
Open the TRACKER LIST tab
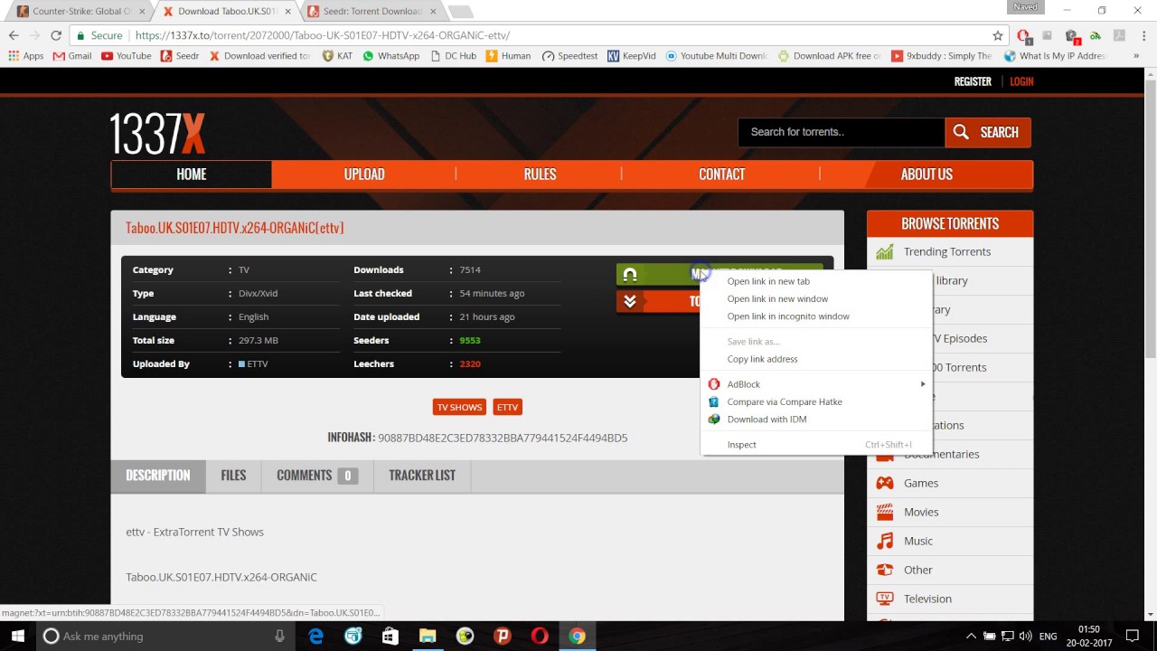point(422,476)
